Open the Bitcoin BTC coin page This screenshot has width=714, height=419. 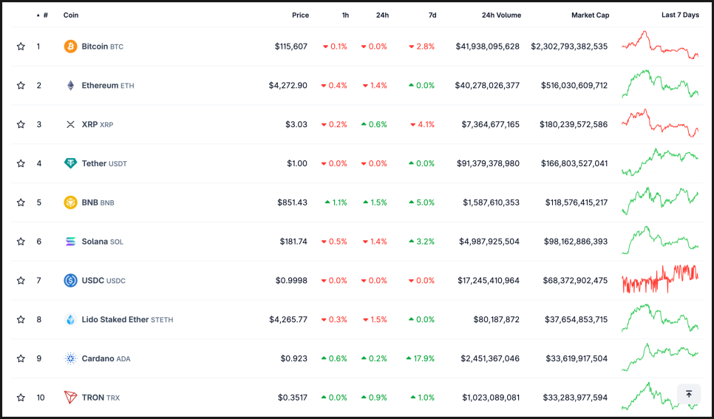tap(103, 47)
